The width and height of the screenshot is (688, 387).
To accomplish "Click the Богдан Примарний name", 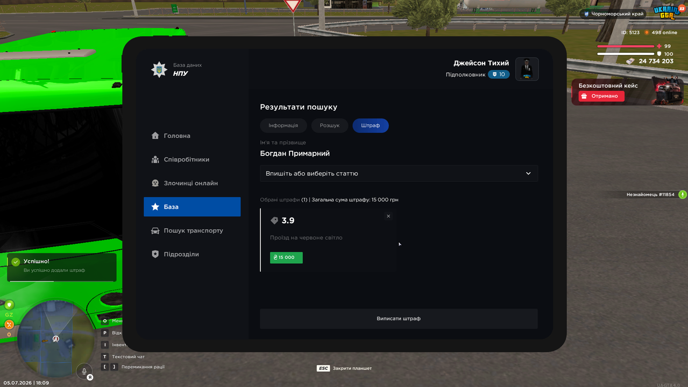I will 295,153.
